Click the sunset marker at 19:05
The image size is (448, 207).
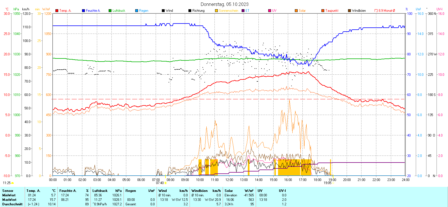[333, 183]
